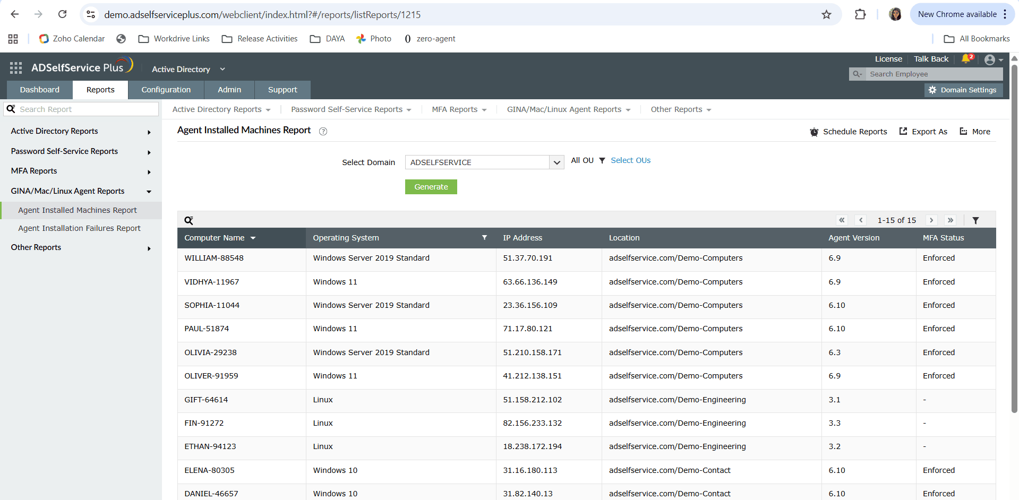The height and width of the screenshot is (500, 1019).
Task: Click the New Chrome available button
Action: 962,14
